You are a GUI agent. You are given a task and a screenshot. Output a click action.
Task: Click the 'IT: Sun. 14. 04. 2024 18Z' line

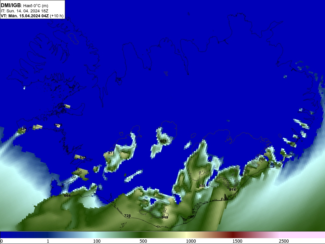coord(24,11)
